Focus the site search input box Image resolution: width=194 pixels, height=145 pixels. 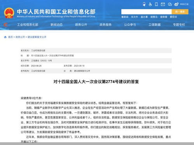click(147, 12)
